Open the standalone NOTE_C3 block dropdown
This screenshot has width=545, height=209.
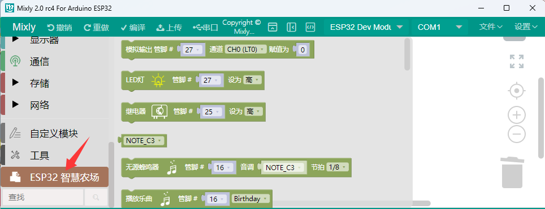[144, 141]
